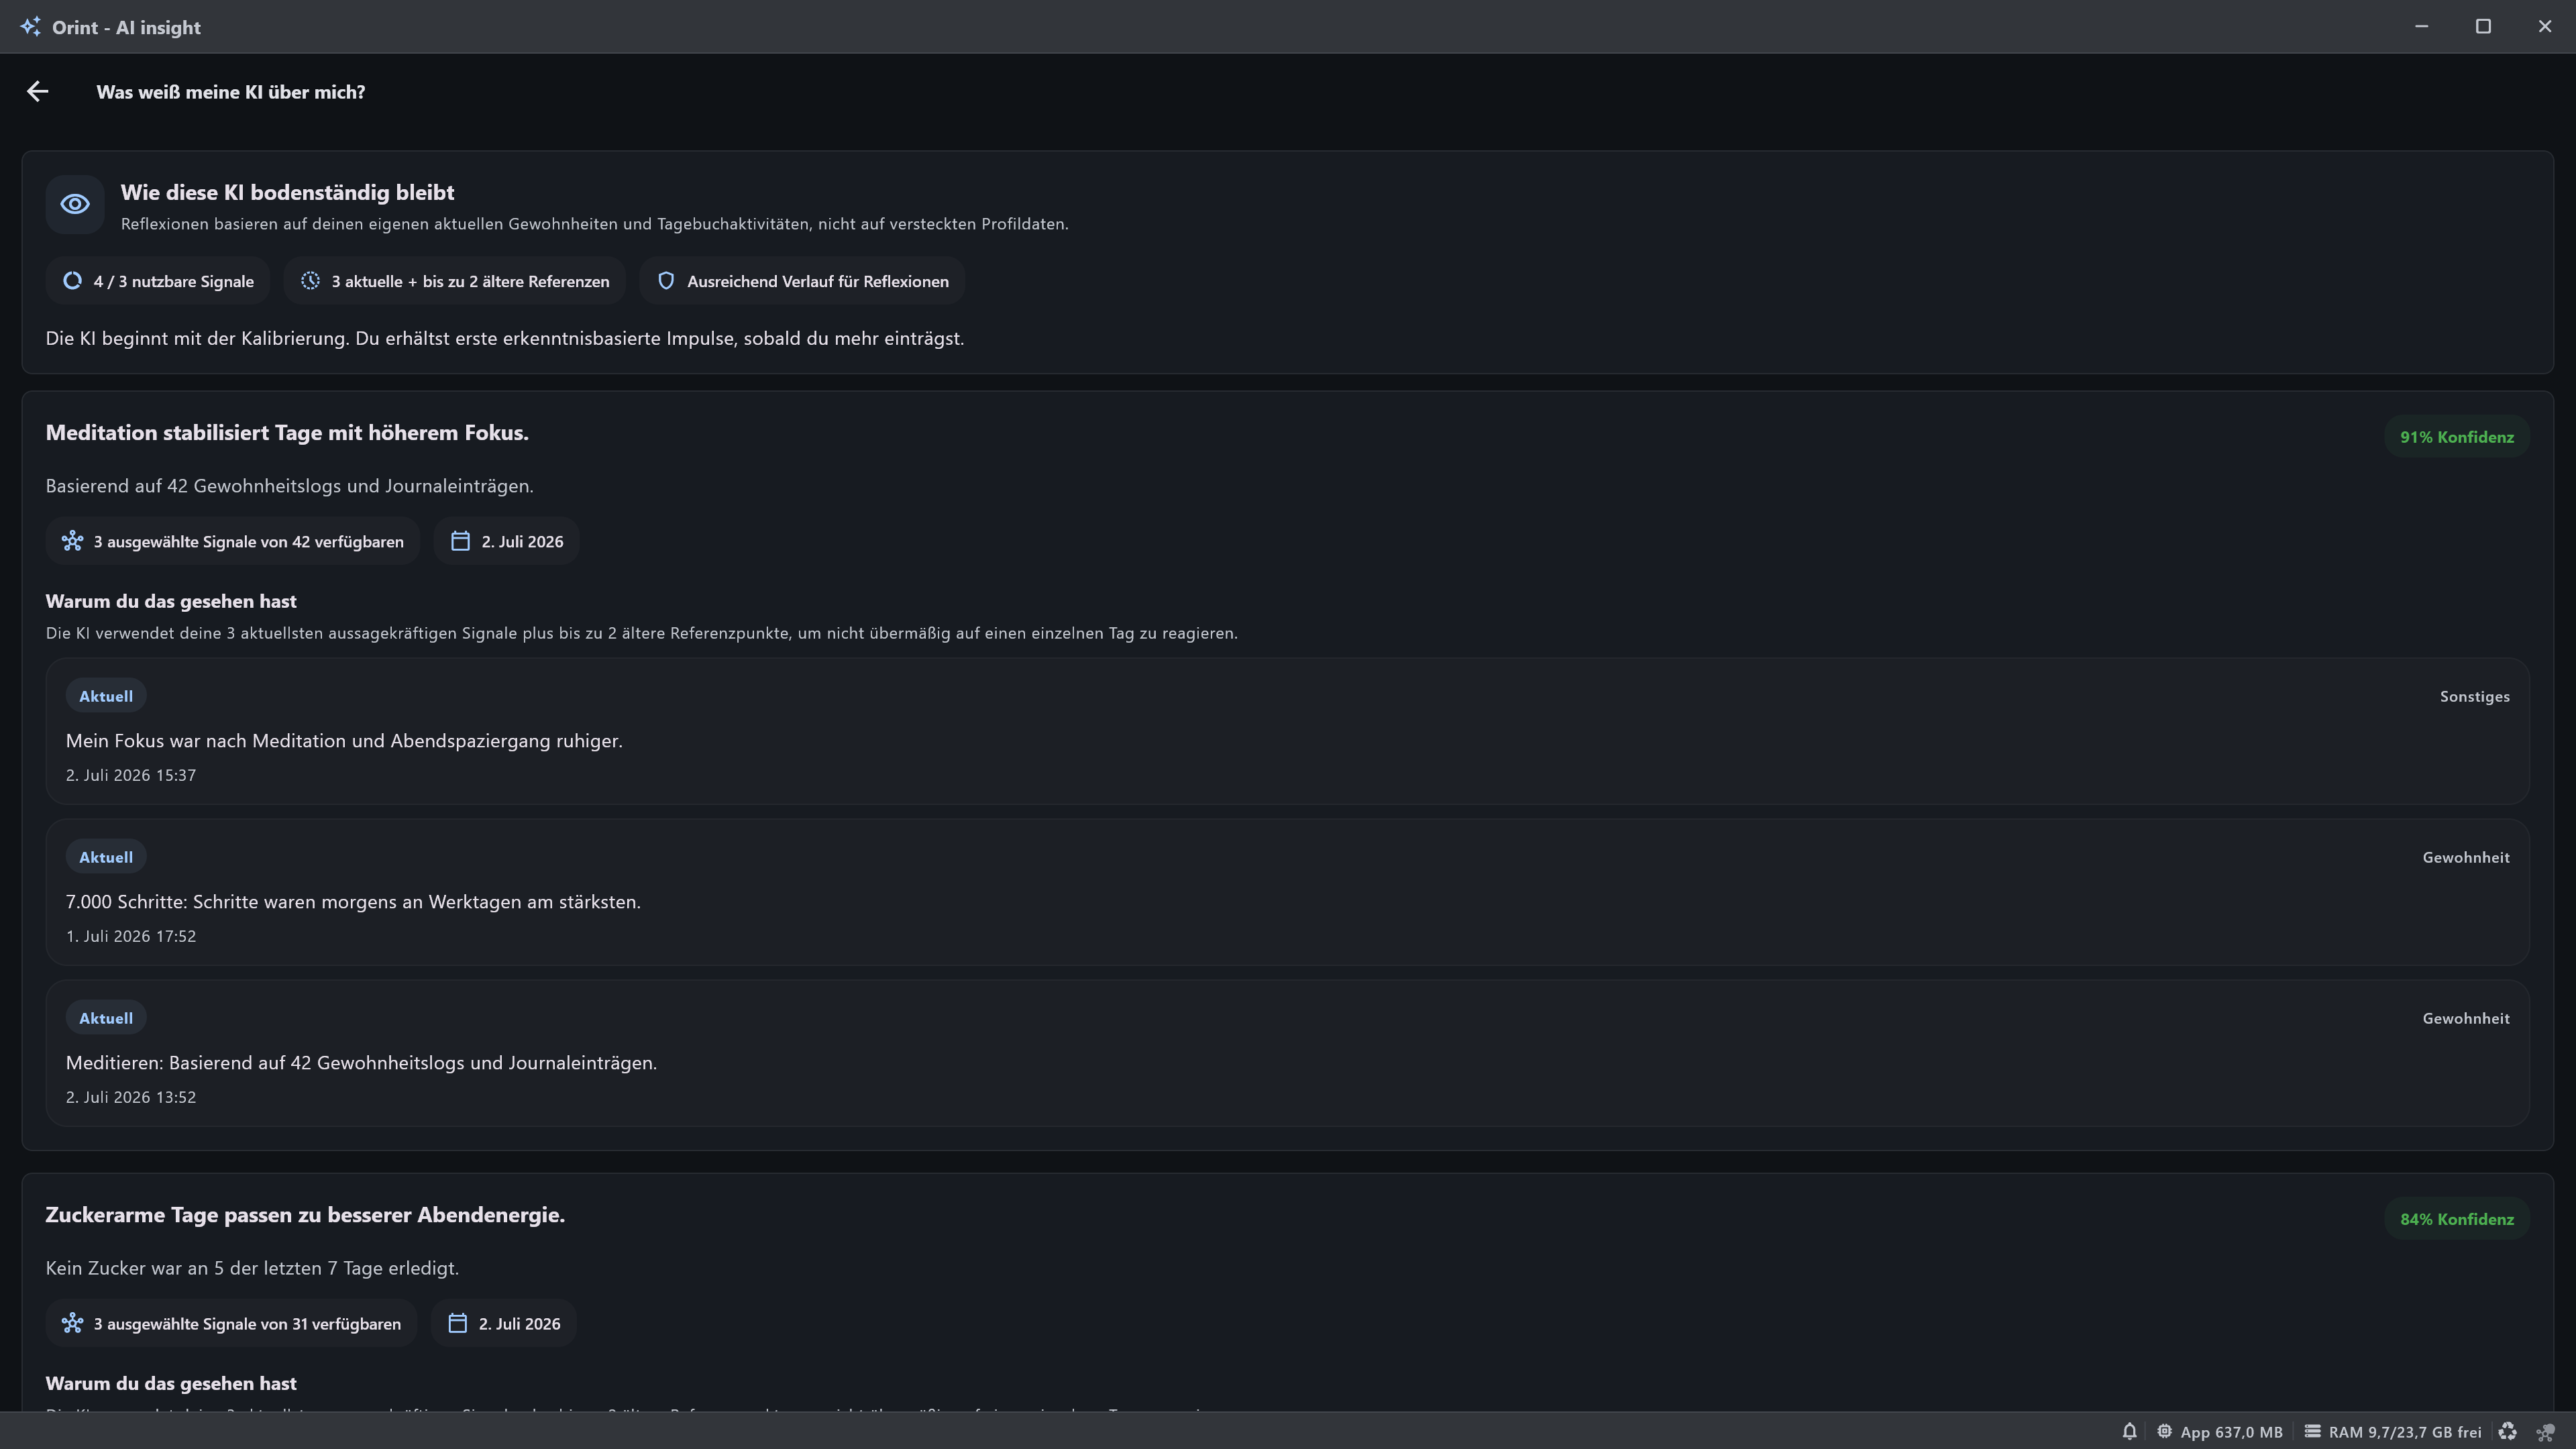Screen dimensions: 2576x1449
Task: Select 'Was weiß meine KI über mich?' title
Action: (231, 92)
